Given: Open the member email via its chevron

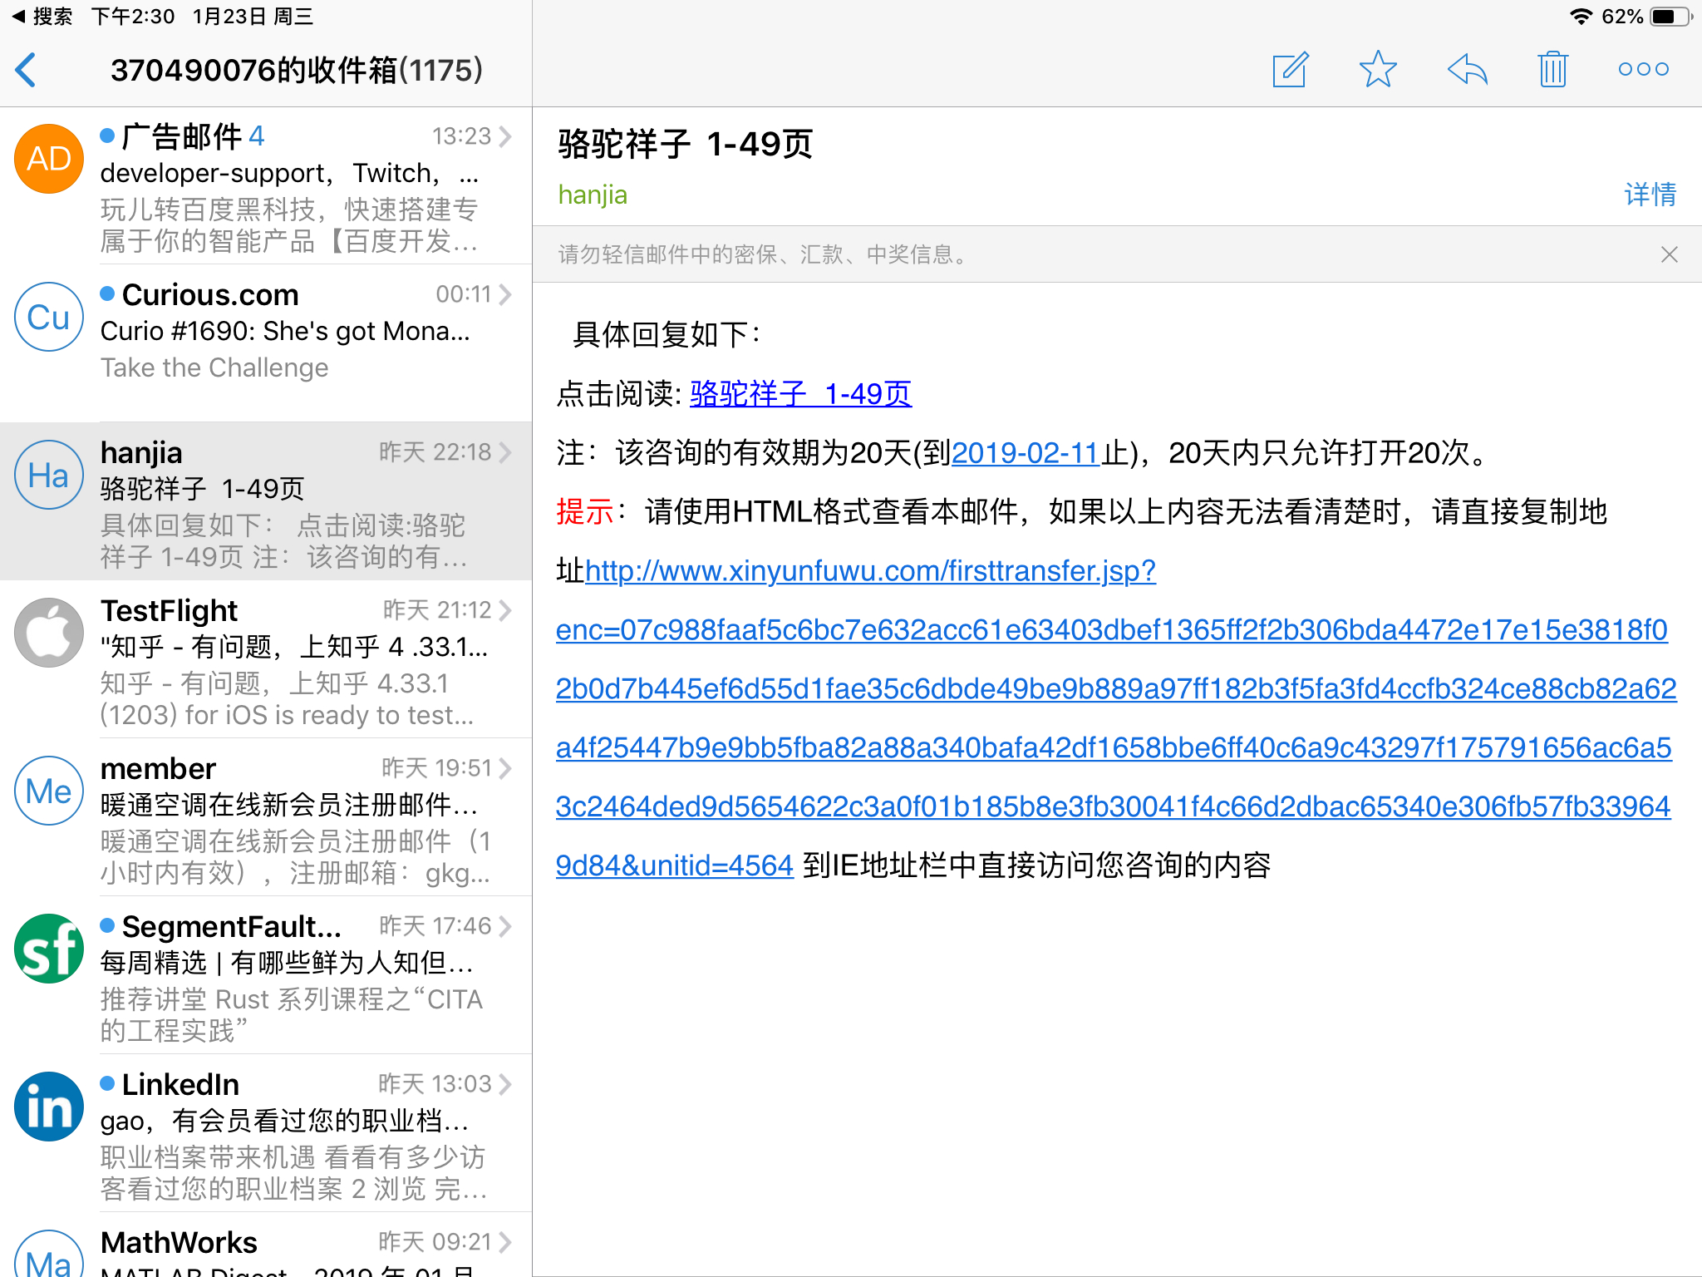Looking at the screenshot, I should pos(506,767).
